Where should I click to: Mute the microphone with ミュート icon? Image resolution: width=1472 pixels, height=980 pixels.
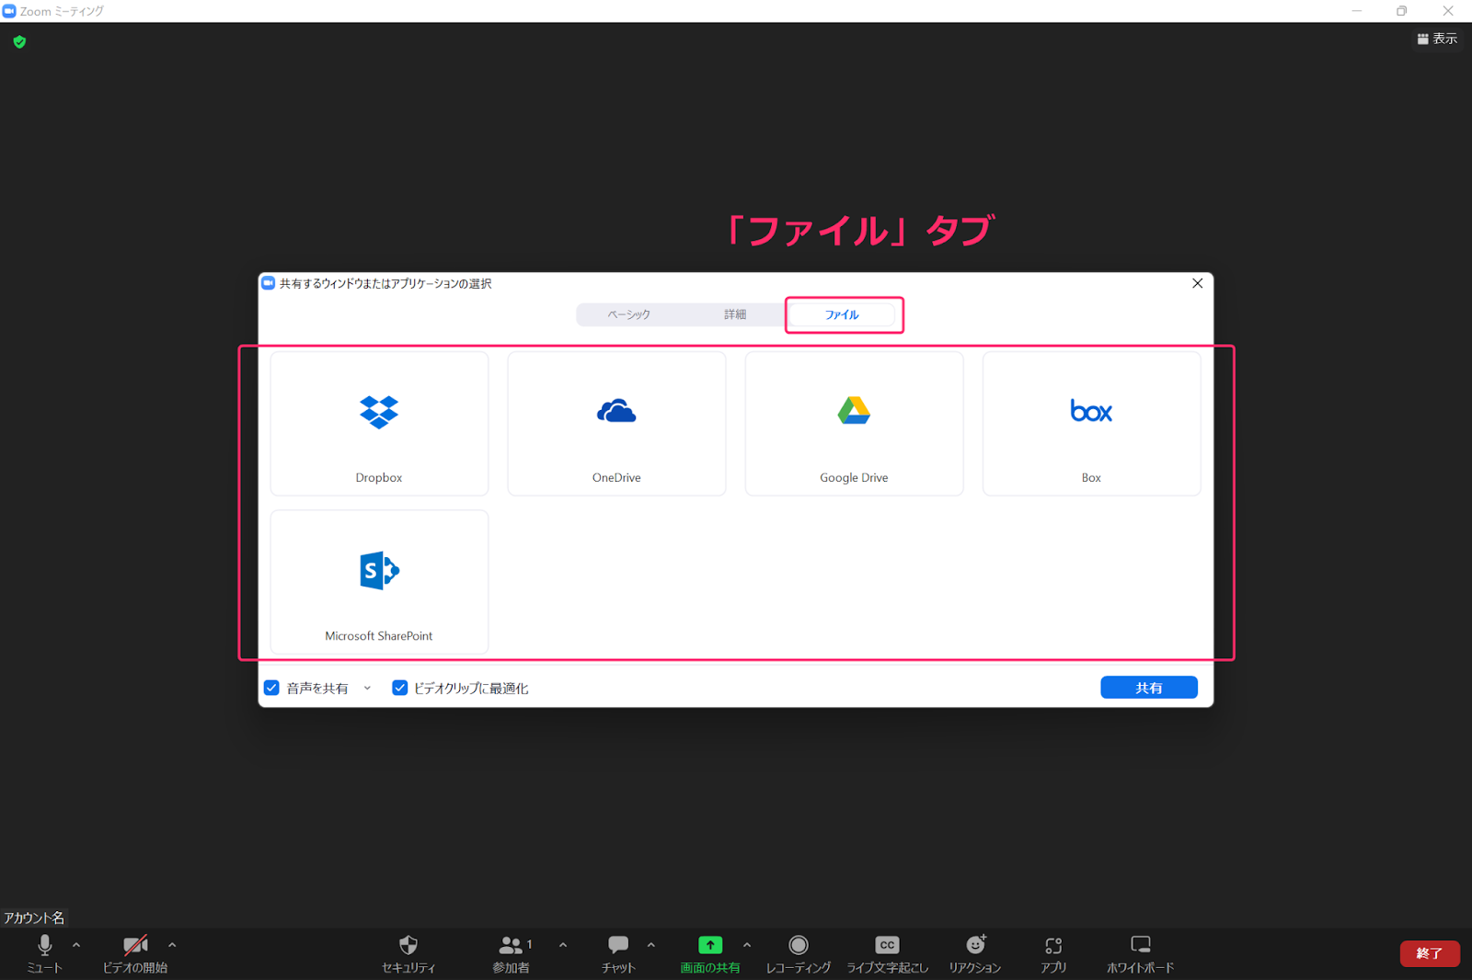pyautogui.click(x=44, y=953)
